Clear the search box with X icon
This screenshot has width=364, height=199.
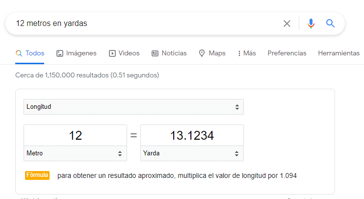pos(287,24)
